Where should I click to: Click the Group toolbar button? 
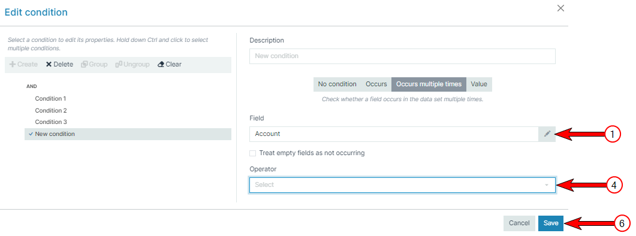point(94,65)
